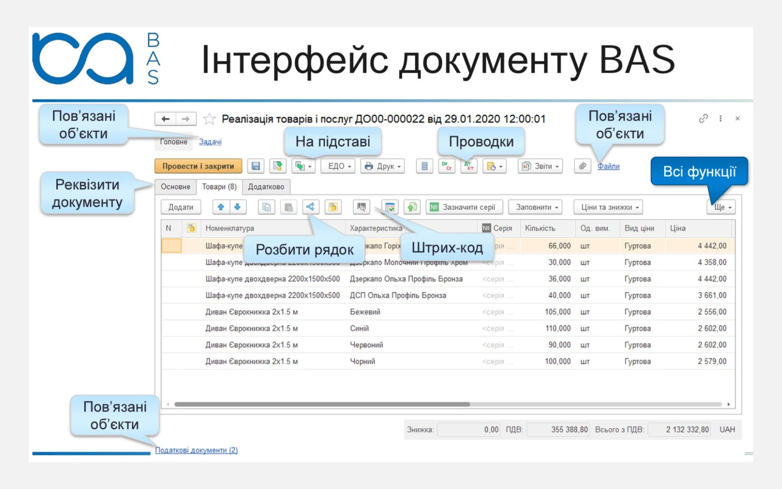Viewport: 782px width, 489px height.
Task: Save document with the floppy disk icon
Action: click(x=256, y=166)
